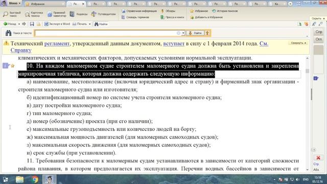Viewport: 327px width, 184px height.
Task: Open the tab list round button
Action: [x=290, y=4]
